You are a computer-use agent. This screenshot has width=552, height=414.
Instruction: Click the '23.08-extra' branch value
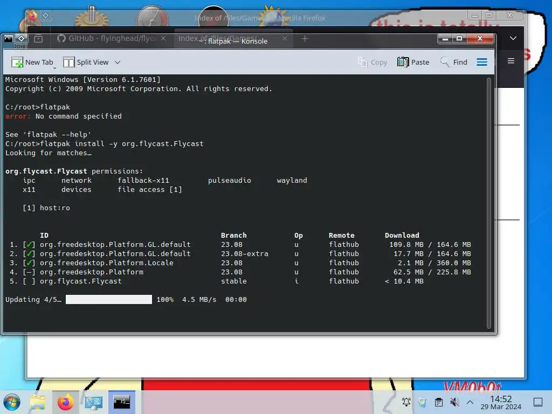(x=245, y=253)
